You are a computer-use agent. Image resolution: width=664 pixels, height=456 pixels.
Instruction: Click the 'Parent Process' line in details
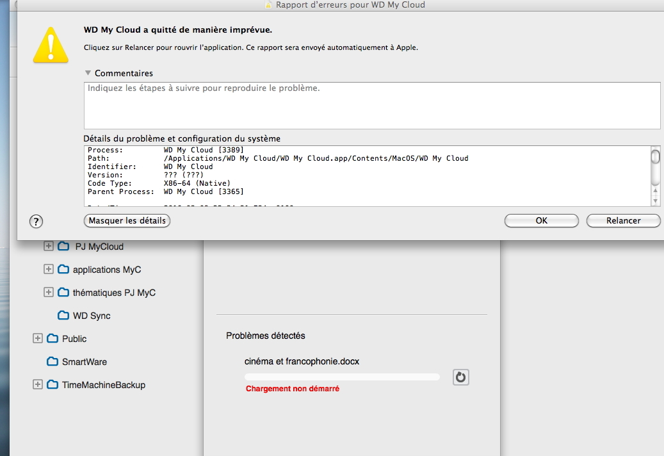(x=166, y=191)
